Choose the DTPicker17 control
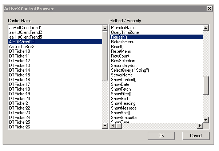219x151 pixels. click(x=20, y=84)
